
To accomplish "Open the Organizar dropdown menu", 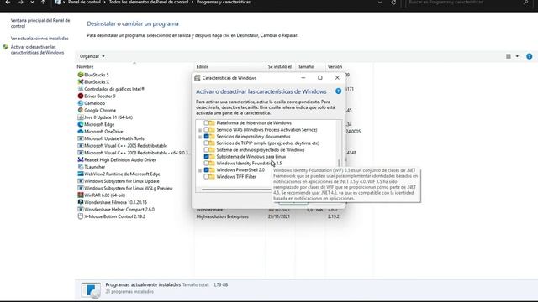I will pos(92,56).
